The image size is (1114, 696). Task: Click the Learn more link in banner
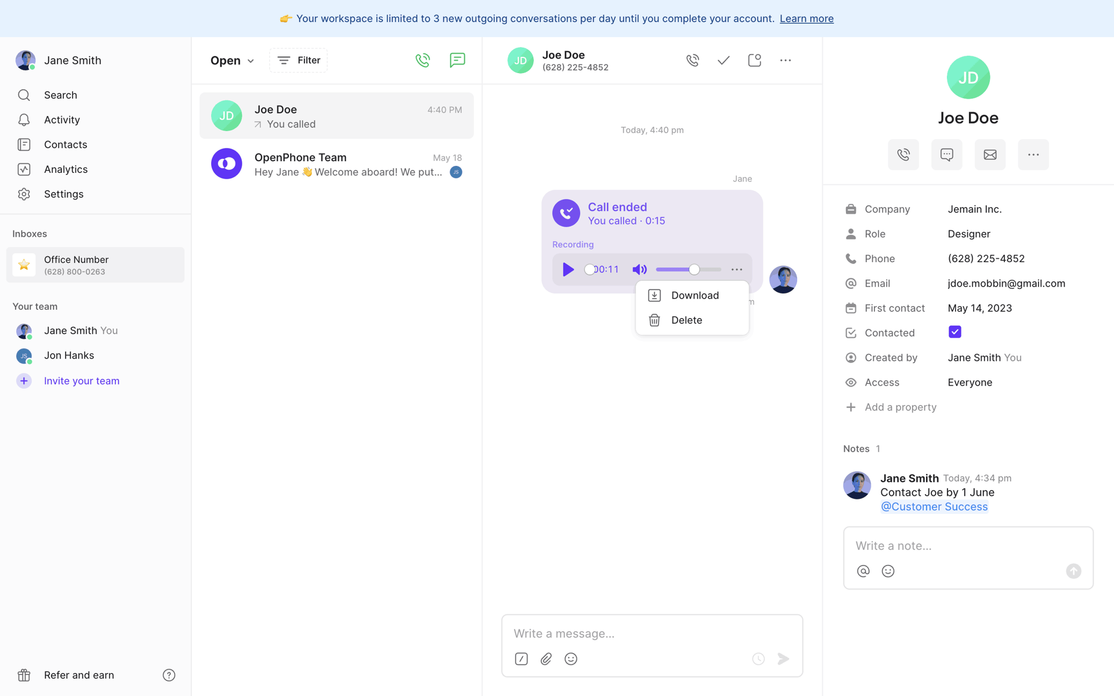pos(806,19)
